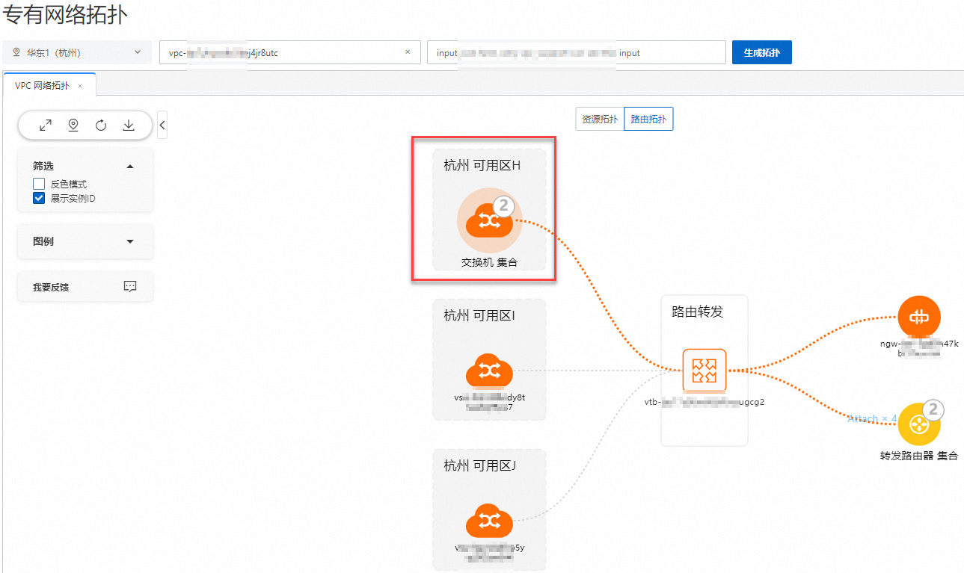
Task: Click the switch icon in 可用区I
Action: tap(489, 371)
